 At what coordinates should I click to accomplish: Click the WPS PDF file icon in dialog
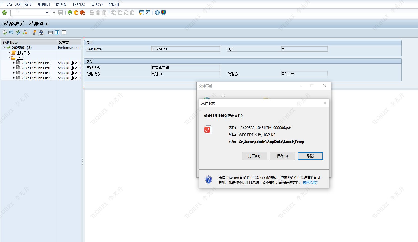tap(208, 130)
